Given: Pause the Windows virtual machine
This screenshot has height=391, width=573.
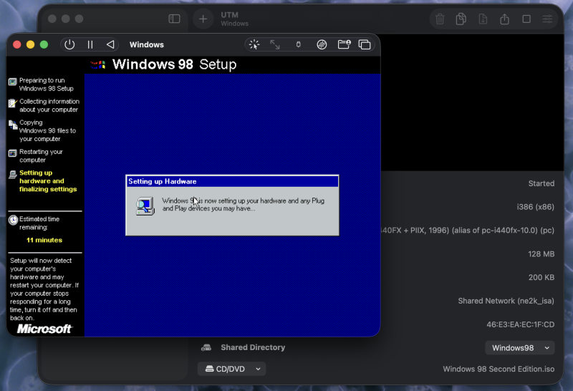Looking at the screenshot, I should [x=90, y=44].
